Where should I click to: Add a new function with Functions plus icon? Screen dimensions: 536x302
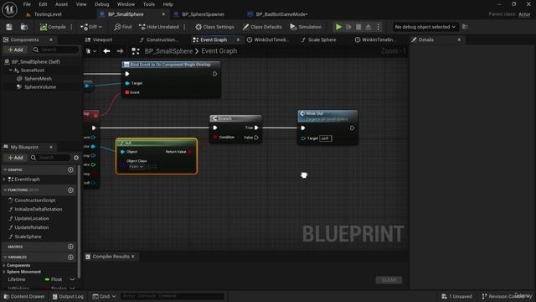[70, 190]
